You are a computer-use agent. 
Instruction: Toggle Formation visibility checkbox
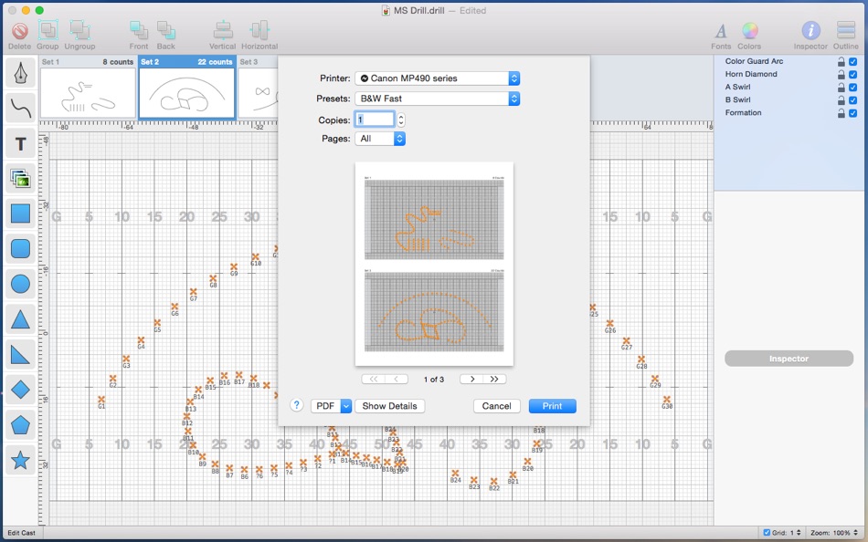coord(853,113)
